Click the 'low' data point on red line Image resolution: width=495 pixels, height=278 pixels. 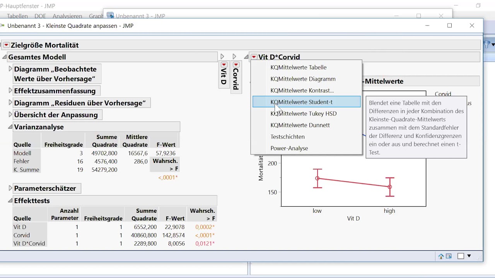pyautogui.click(x=317, y=178)
